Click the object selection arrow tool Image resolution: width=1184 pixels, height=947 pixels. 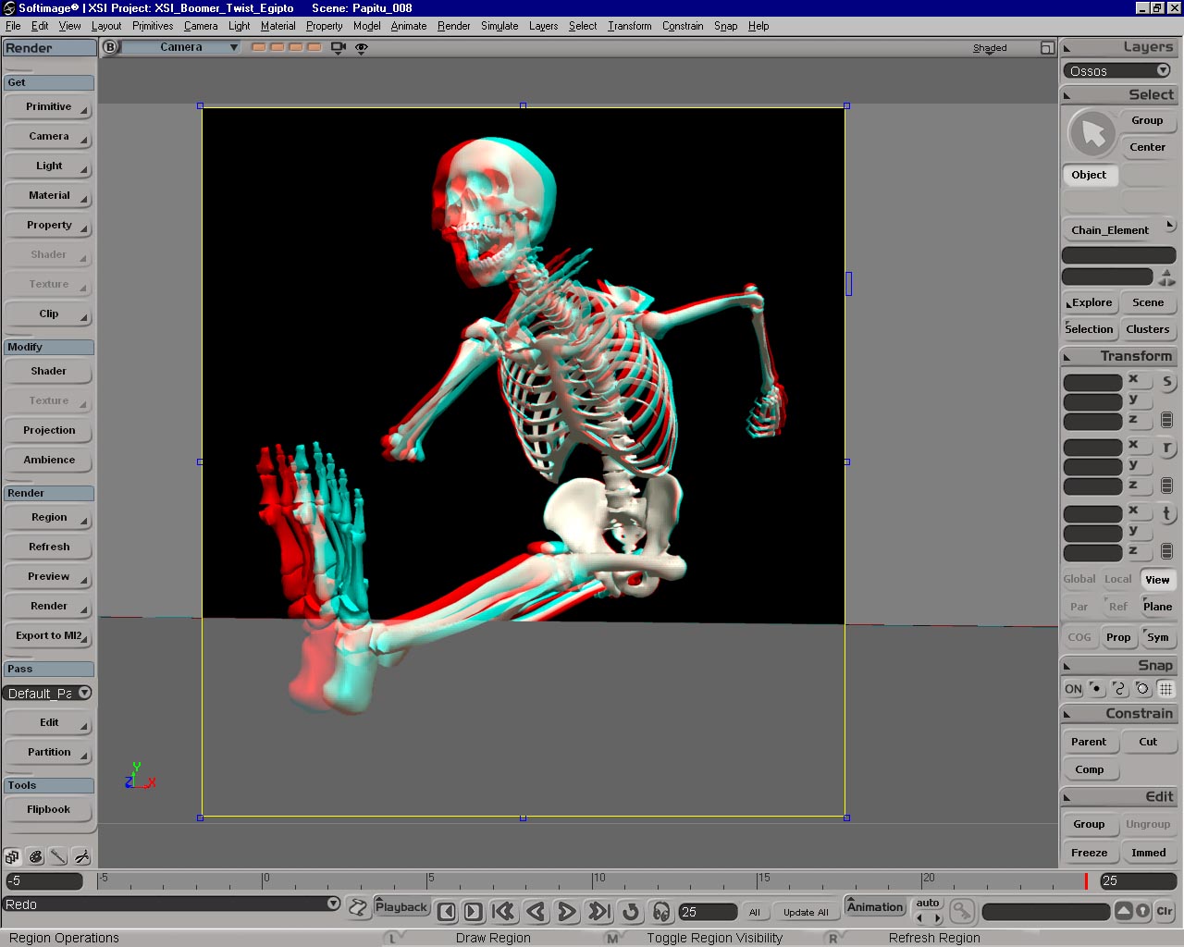pyautogui.click(x=1092, y=133)
